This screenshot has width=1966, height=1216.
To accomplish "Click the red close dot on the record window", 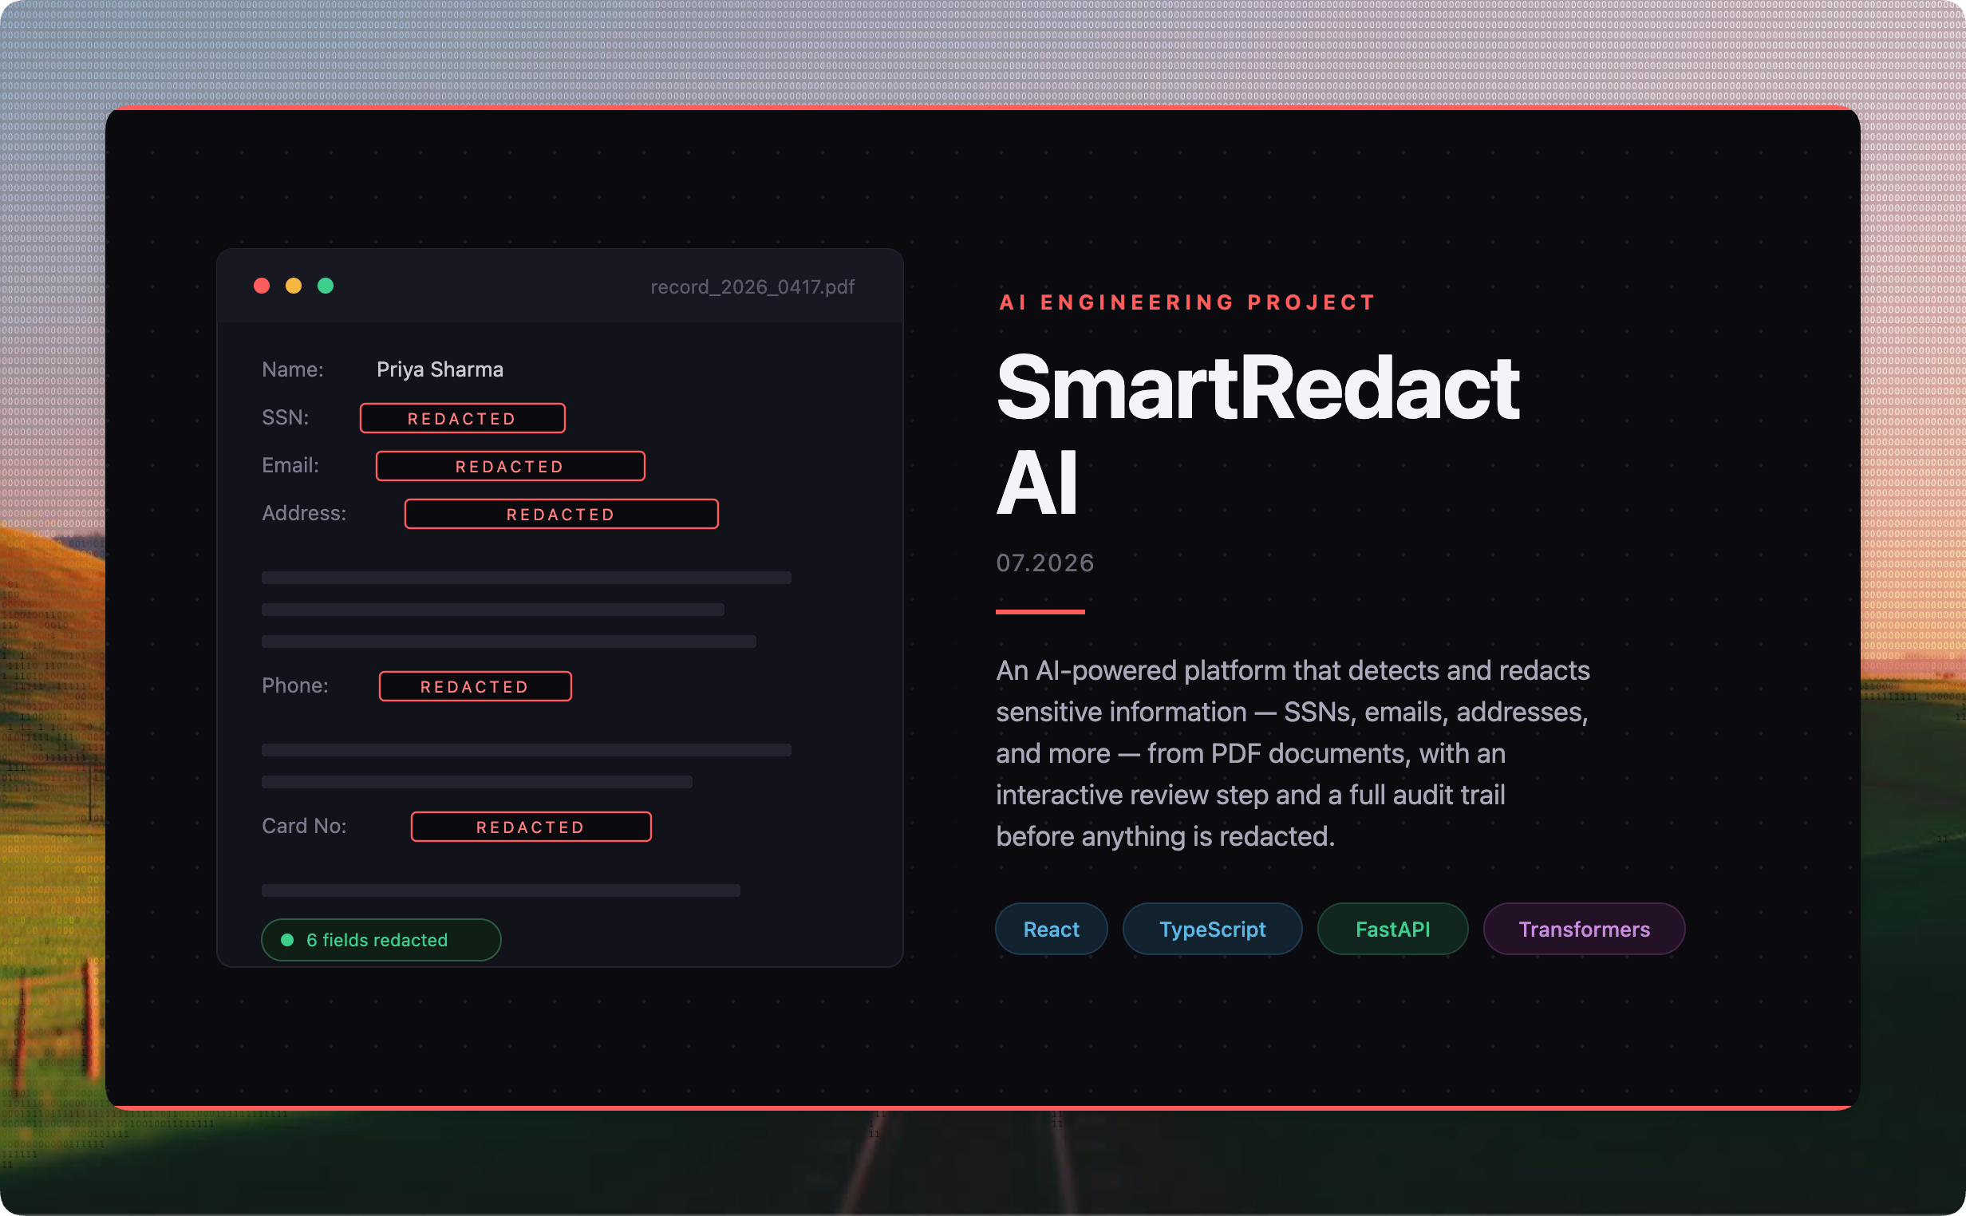I will coord(262,286).
